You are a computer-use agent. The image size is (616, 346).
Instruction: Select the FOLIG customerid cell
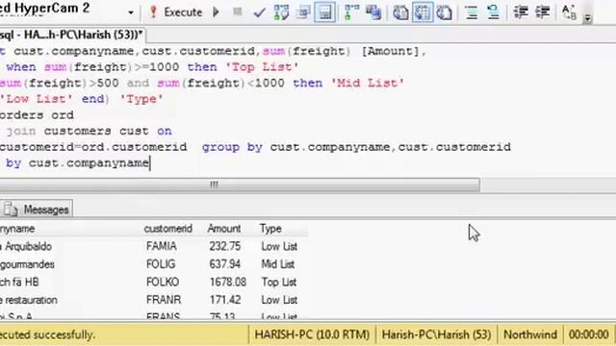161,264
